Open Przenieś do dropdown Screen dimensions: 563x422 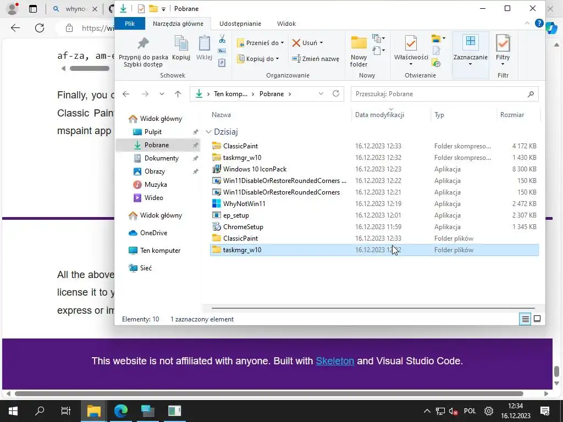[260, 43]
